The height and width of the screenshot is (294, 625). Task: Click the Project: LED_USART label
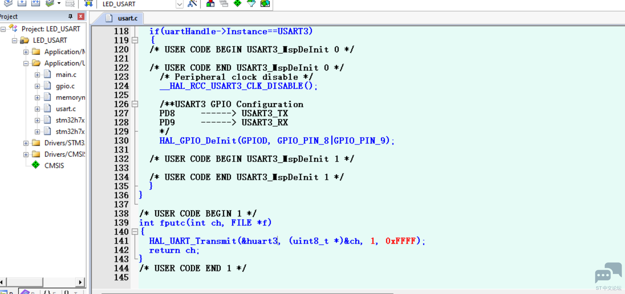(51, 29)
